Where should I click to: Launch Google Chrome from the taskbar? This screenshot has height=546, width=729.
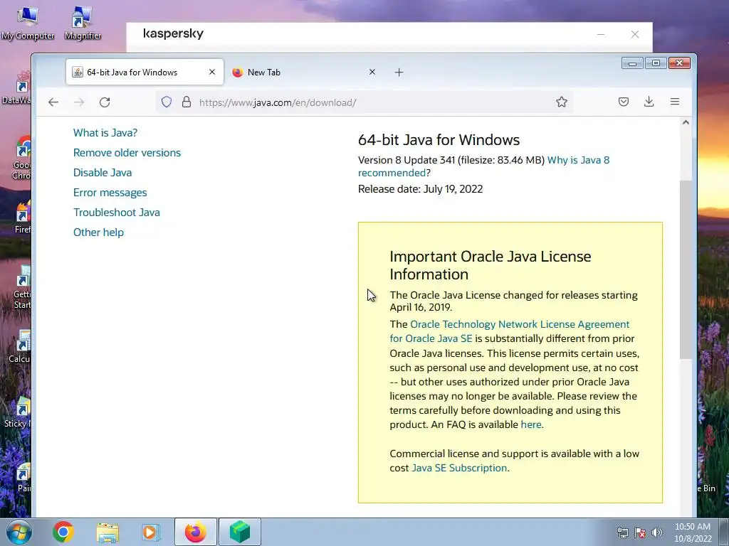point(63,532)
